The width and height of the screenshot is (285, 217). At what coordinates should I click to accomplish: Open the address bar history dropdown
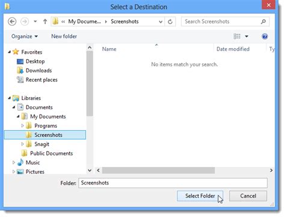(161, 22)
